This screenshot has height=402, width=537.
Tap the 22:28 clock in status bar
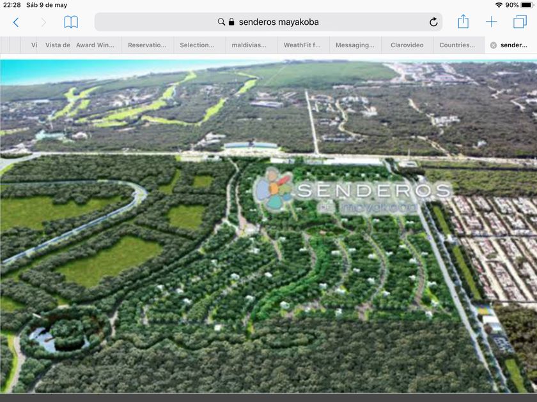[x=12, y=5]
